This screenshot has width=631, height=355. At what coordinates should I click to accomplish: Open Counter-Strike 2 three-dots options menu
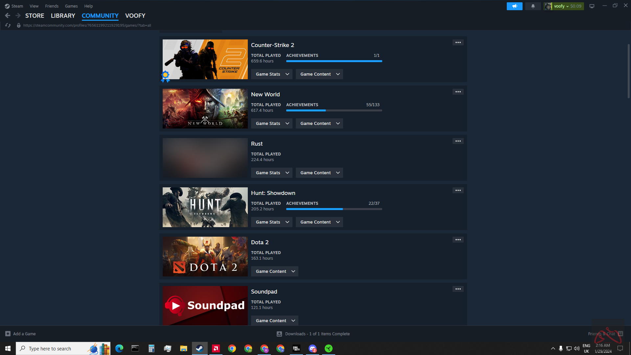click(458, 43)
